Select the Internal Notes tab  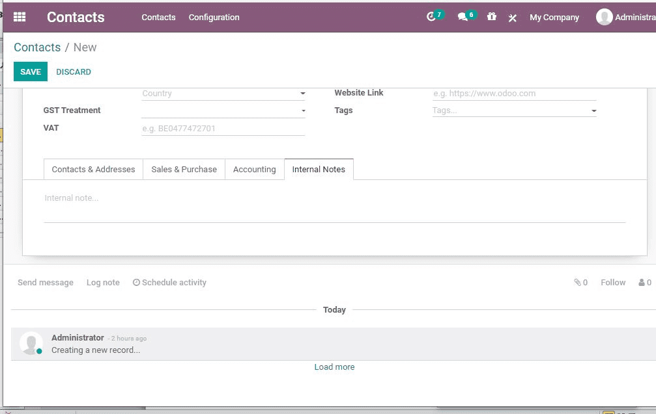click(x=319, y=170)
